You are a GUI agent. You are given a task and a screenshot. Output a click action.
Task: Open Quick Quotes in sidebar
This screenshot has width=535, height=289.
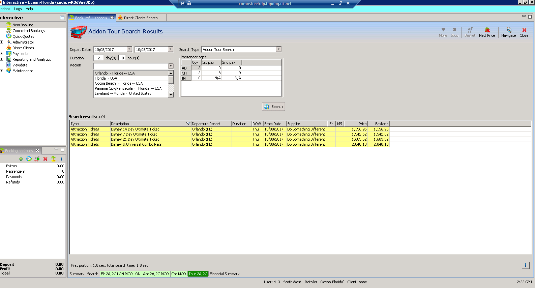[23, 36]
